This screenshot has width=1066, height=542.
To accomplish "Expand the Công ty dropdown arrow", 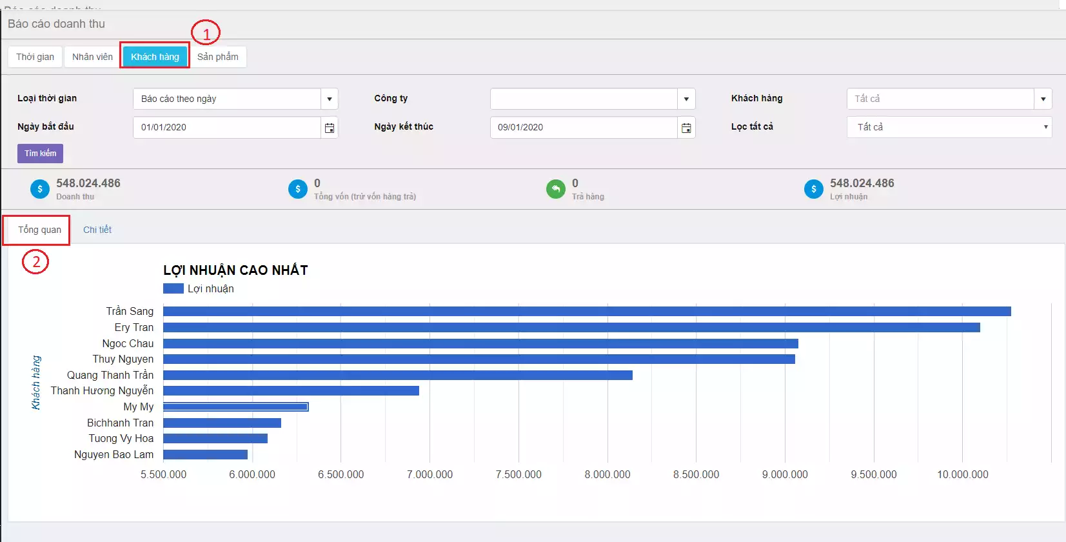I will point(686,99).
